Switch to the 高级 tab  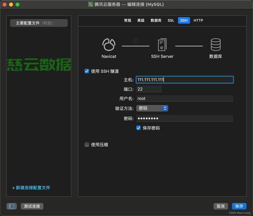pos(141,20)
